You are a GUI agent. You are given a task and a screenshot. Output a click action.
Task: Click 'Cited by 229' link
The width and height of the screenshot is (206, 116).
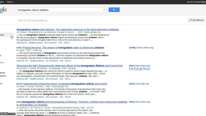(x=22, y=79)
